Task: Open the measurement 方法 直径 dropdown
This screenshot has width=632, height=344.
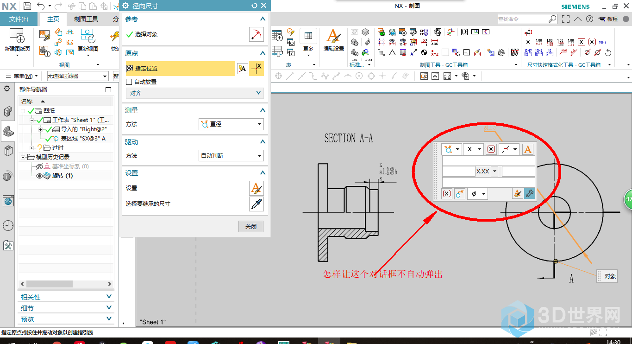Action: pos(231,124)
